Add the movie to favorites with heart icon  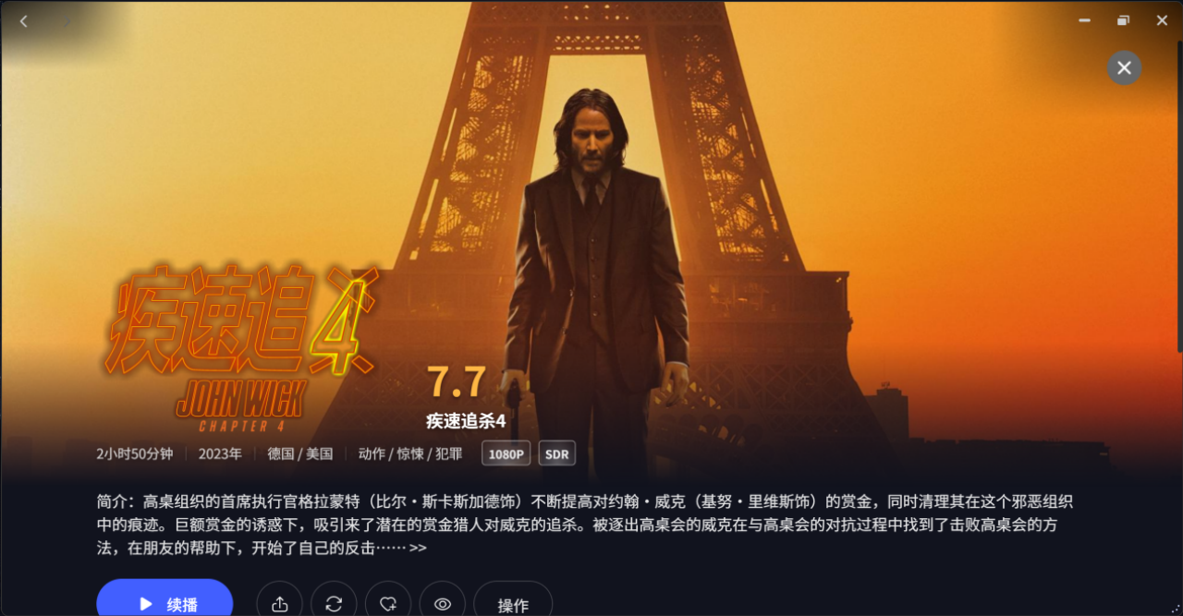[x=388, y=603]
